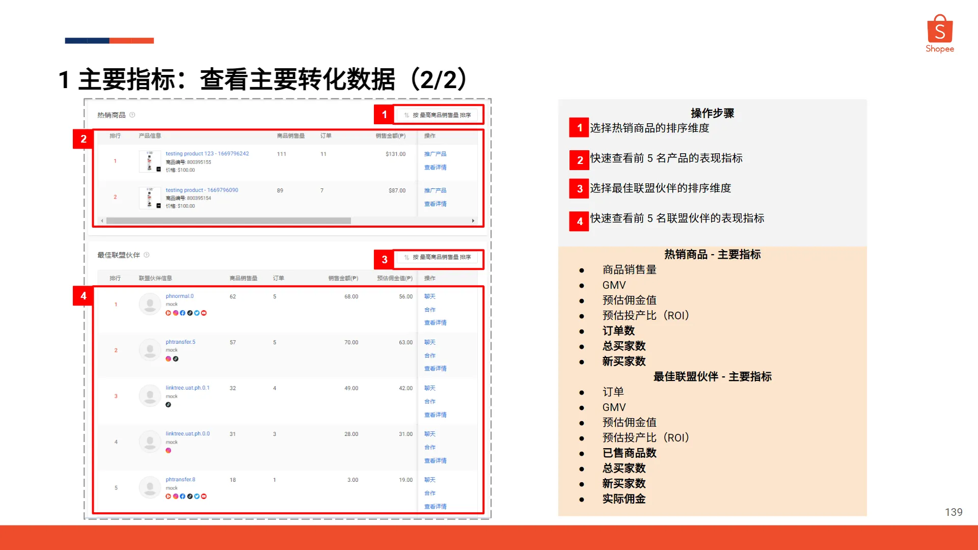Click the affiliate name phtransfer.8
The width and height of the screenshot is (978, 550).
click(180, 479)
